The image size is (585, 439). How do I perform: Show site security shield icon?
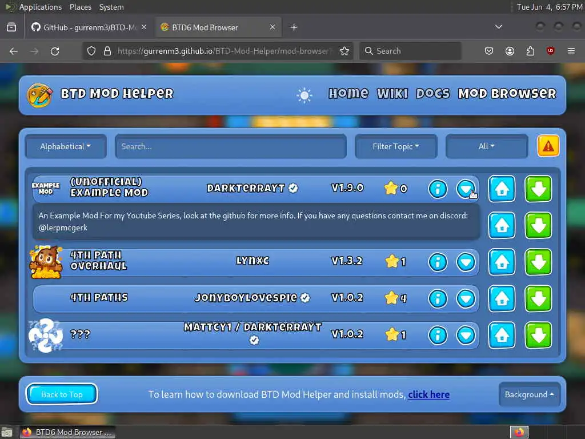[91, 51]
